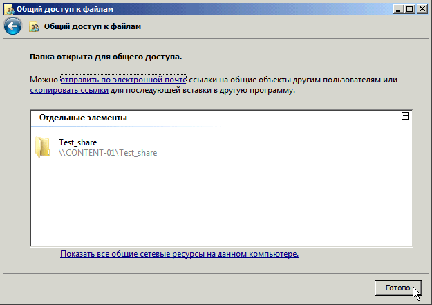This screenshot has height=305, width=432.
Task: Click the sharing icon in the title bar
Action: click(10, 9)
